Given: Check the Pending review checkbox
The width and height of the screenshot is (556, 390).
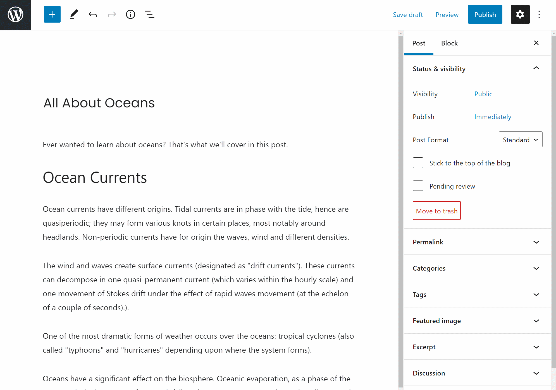Looking at the screenshot, I should coord(418,186).
